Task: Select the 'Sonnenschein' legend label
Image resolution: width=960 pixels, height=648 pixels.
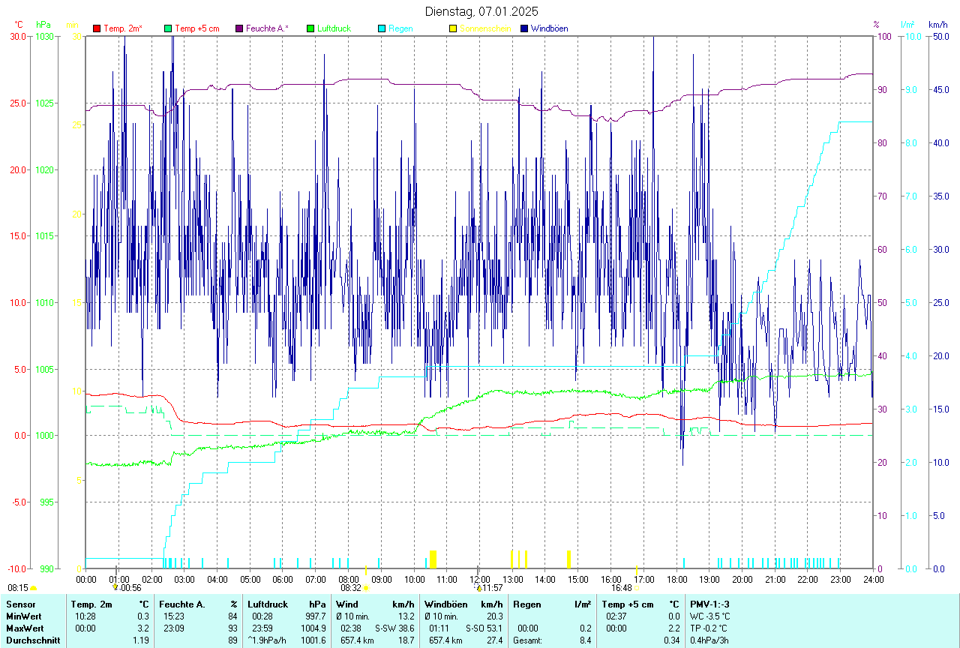Action: coord(485,28)
